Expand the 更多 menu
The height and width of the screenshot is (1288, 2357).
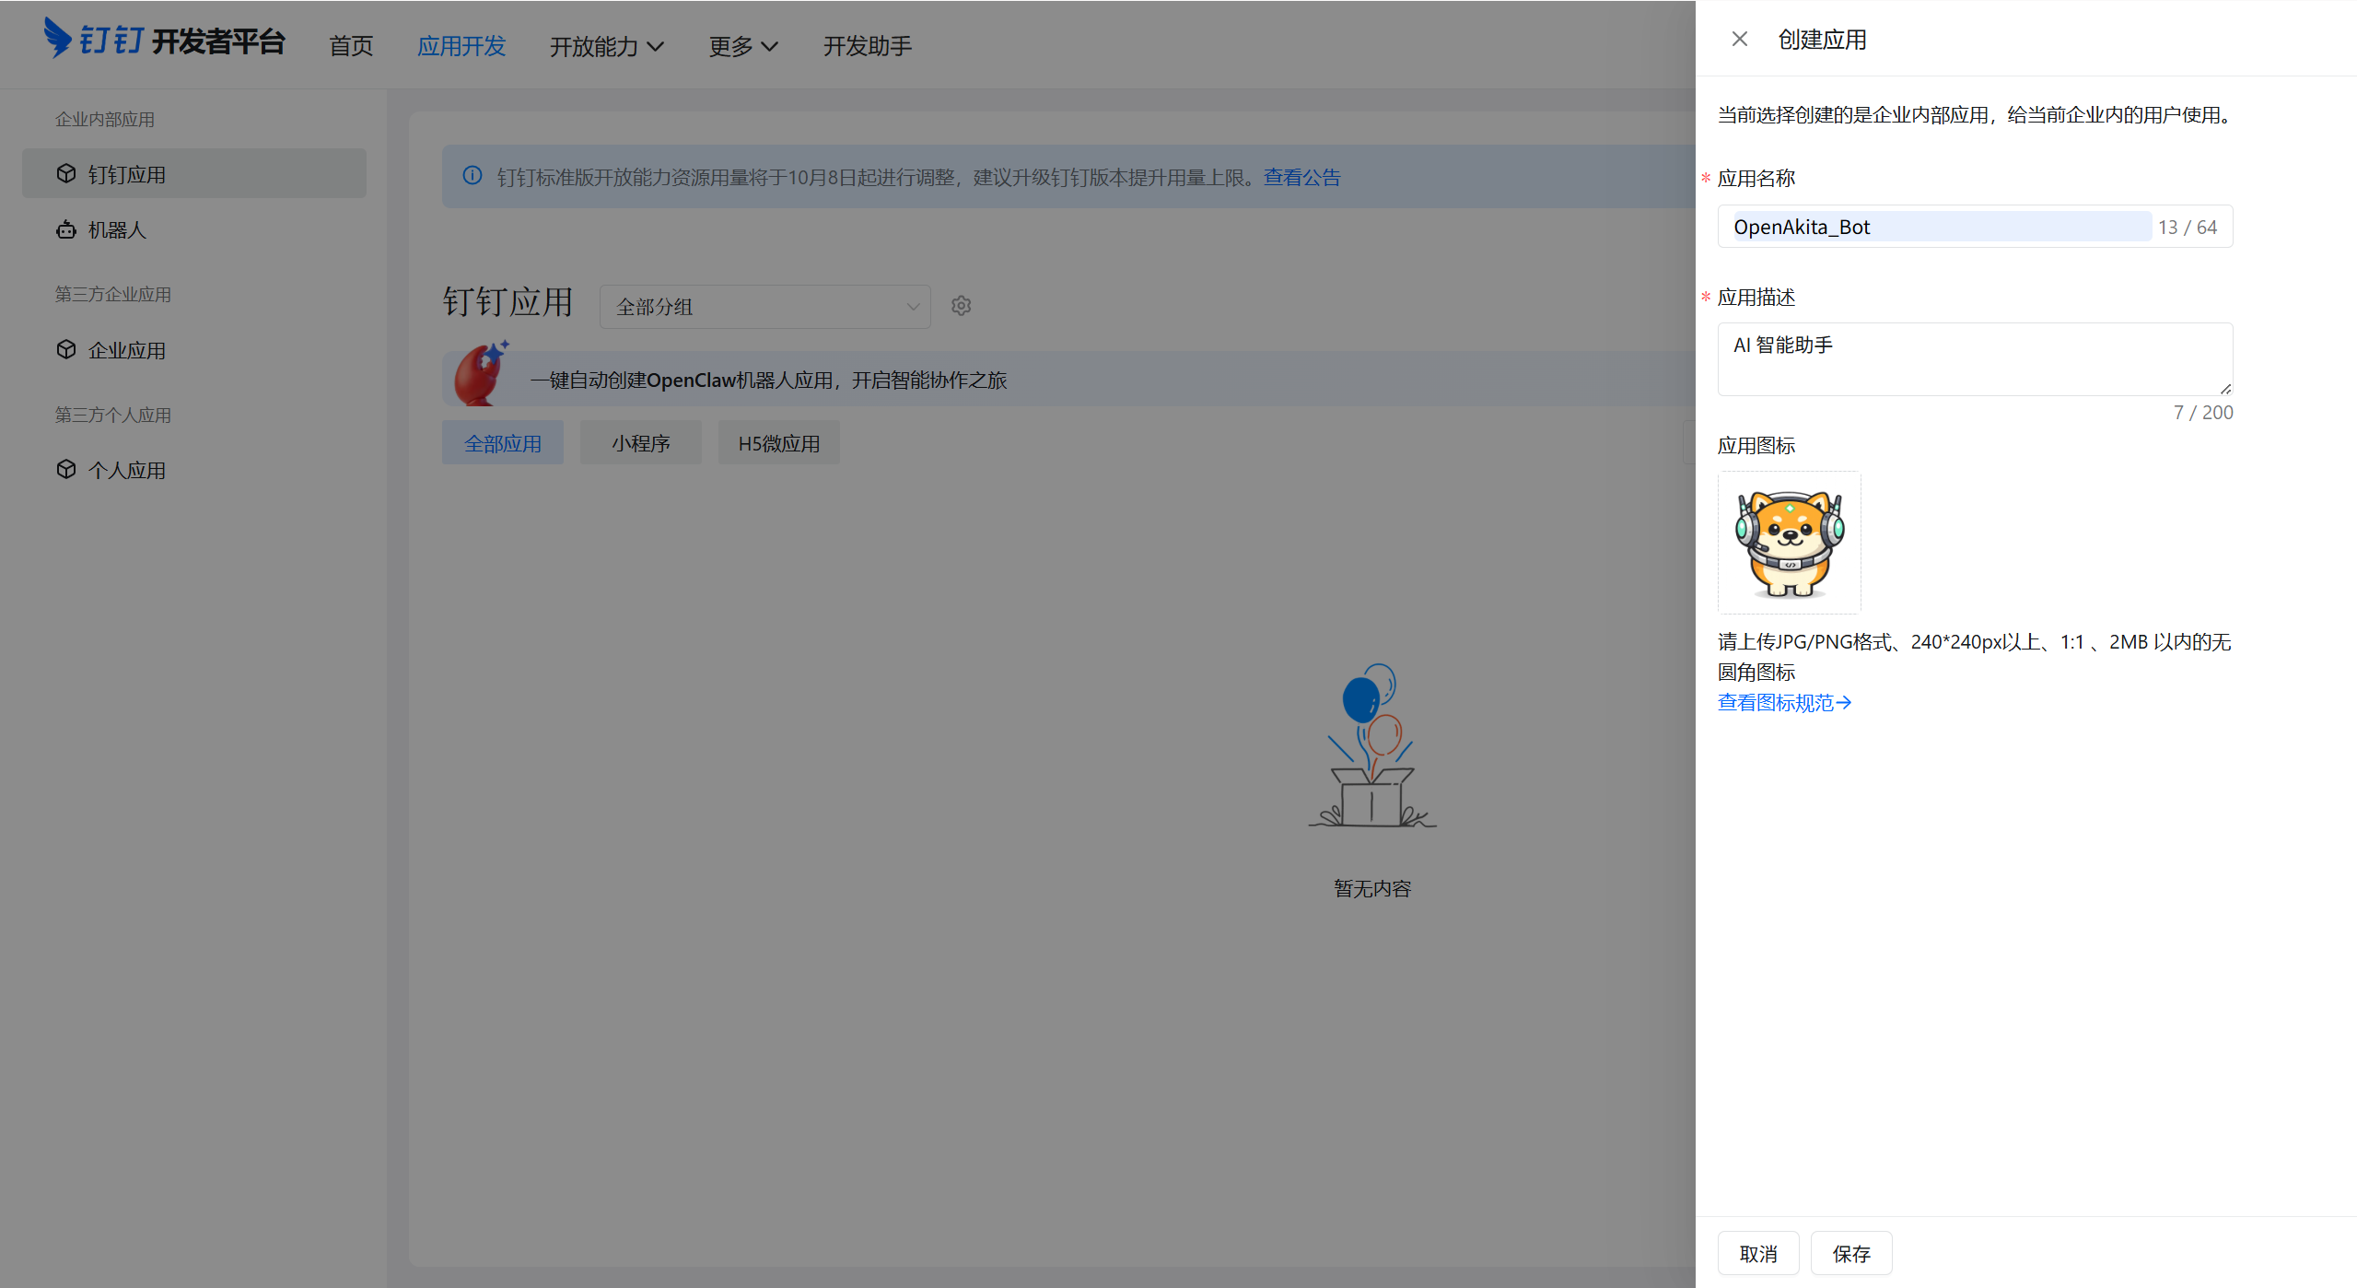743,46
